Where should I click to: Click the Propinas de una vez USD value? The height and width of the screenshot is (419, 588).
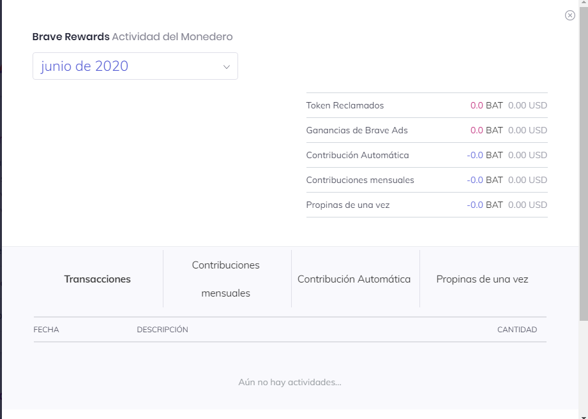(x=527, y=205)
